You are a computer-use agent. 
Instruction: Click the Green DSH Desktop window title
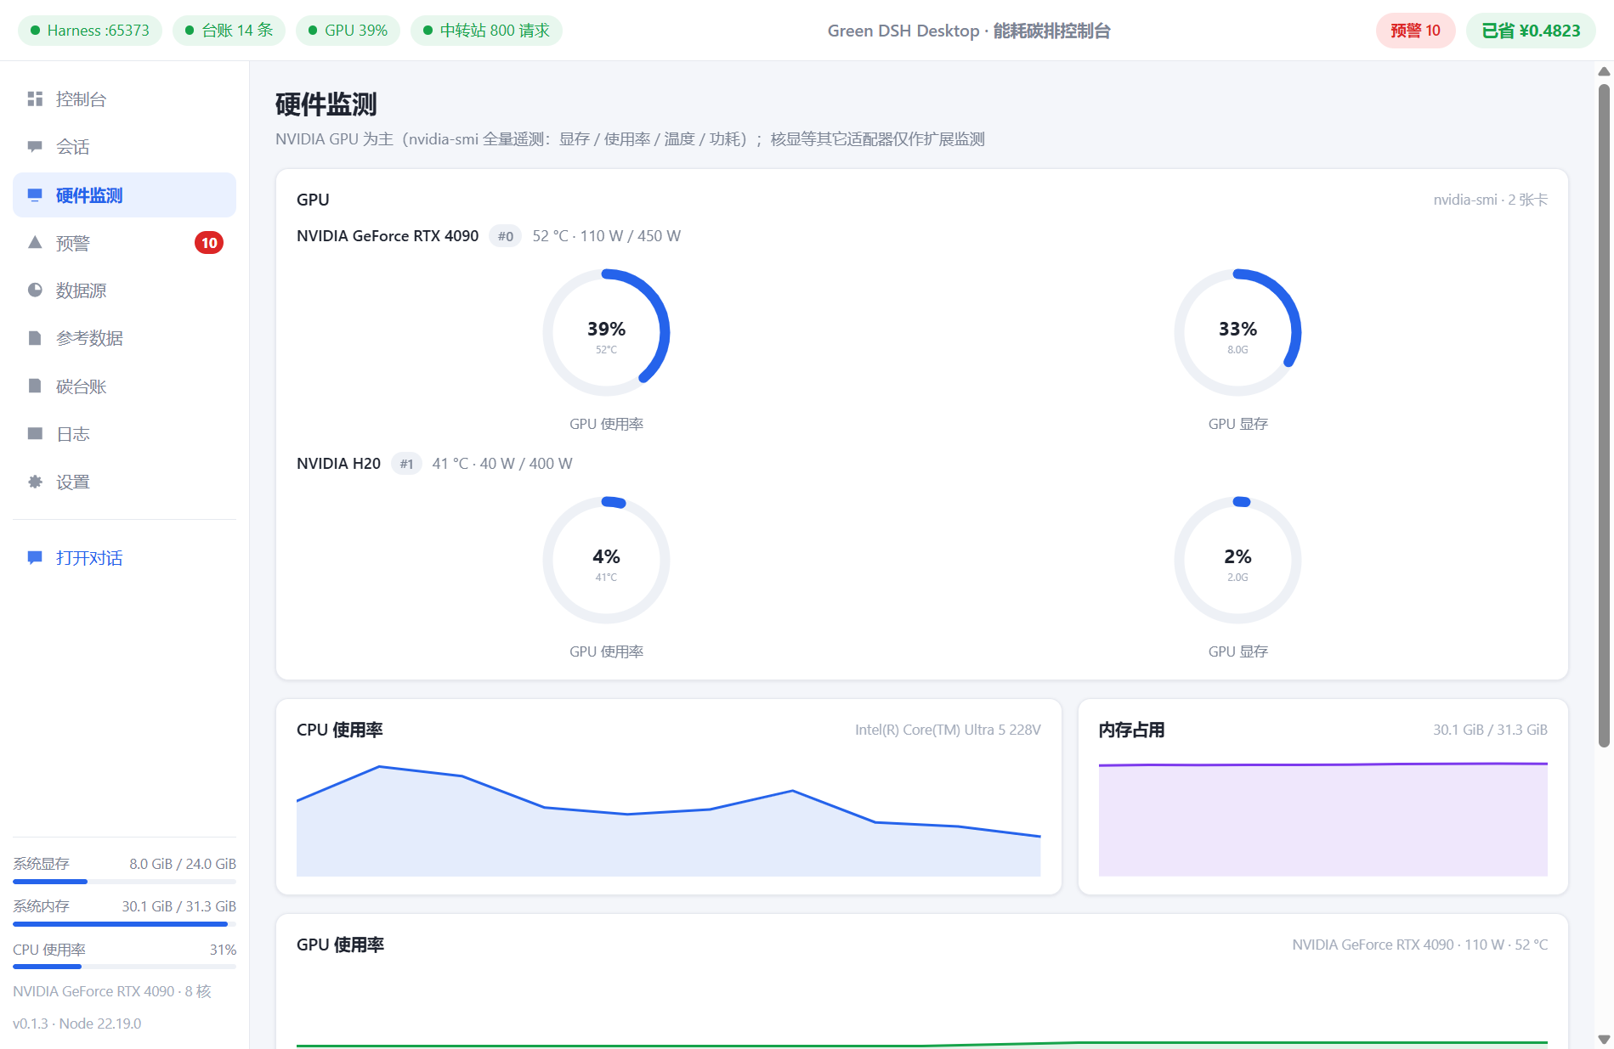coord(969,31)
